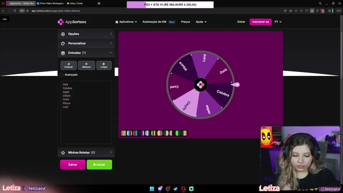Screen dimensions: 343x193
Task: Open the Aplicativos dropdown menu
Action: coord(126,22)
